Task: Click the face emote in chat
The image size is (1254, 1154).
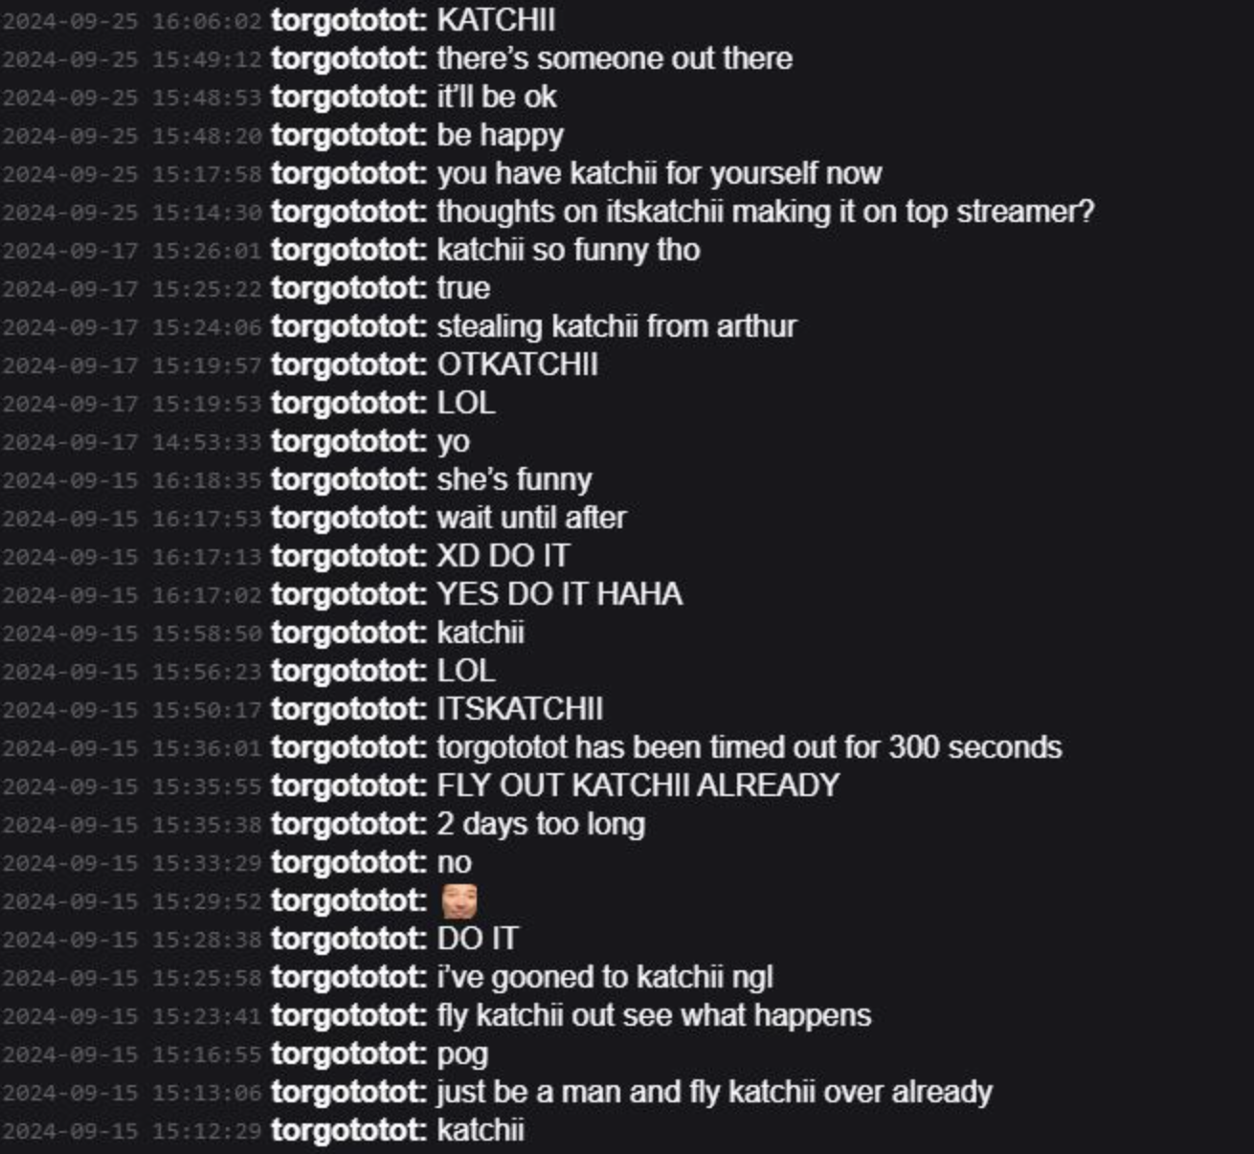Action: click(459, 901)
